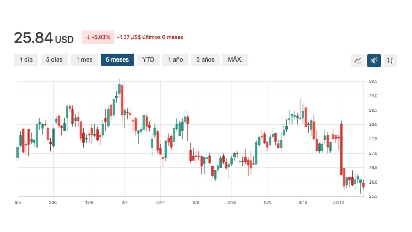Click the -1.37 US$ últimos 6 meses text
Image resolution: width=412 pixels, height=232 pixels.
point(150,37)
